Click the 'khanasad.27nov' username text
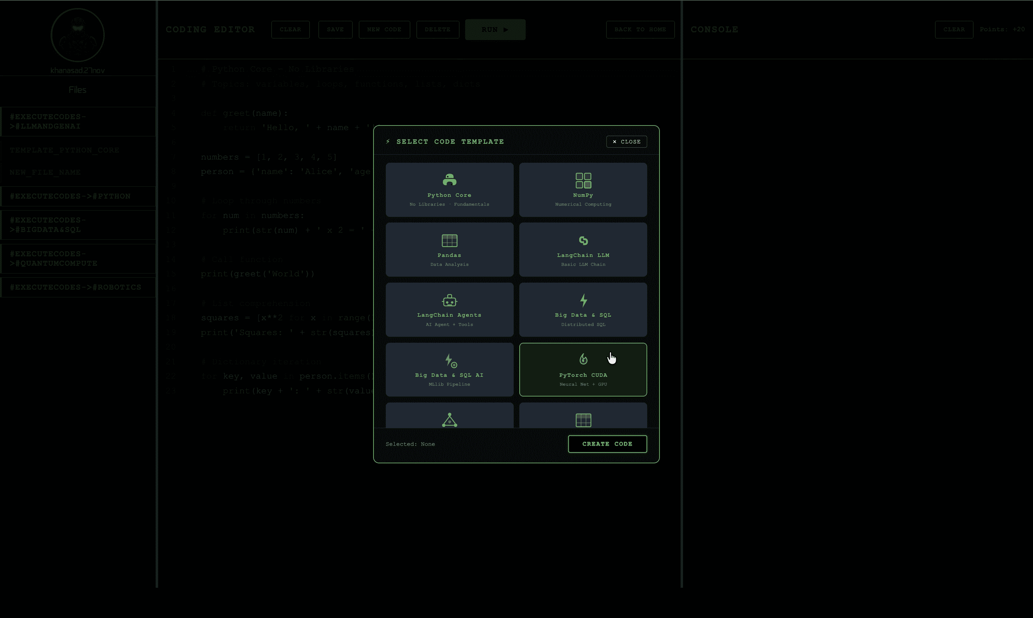 pos(77,70)
